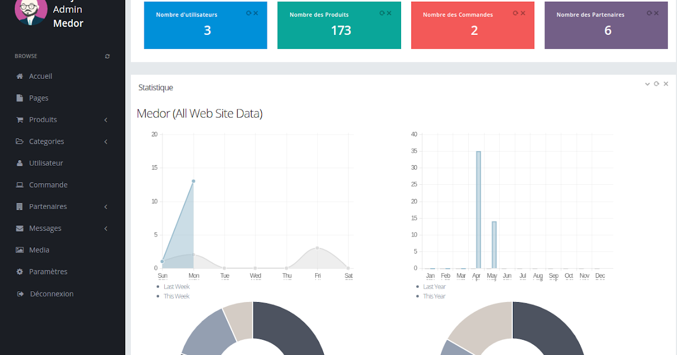
Task: Open the Produits menu label
Action: pos(43,119)
